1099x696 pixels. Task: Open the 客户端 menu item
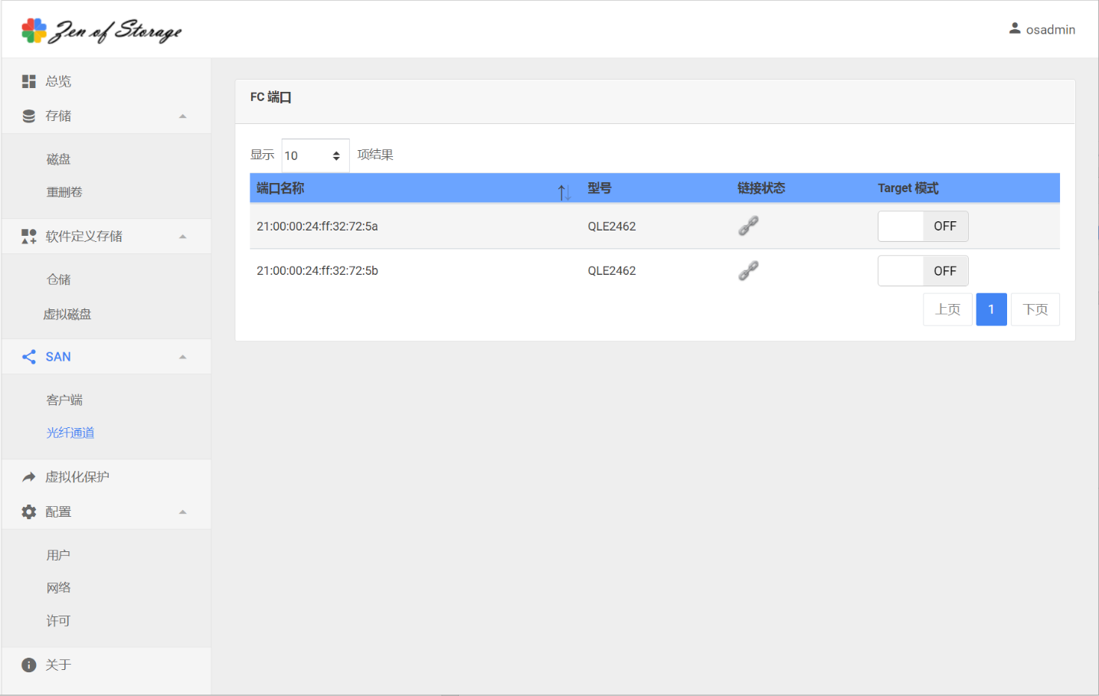64,400
